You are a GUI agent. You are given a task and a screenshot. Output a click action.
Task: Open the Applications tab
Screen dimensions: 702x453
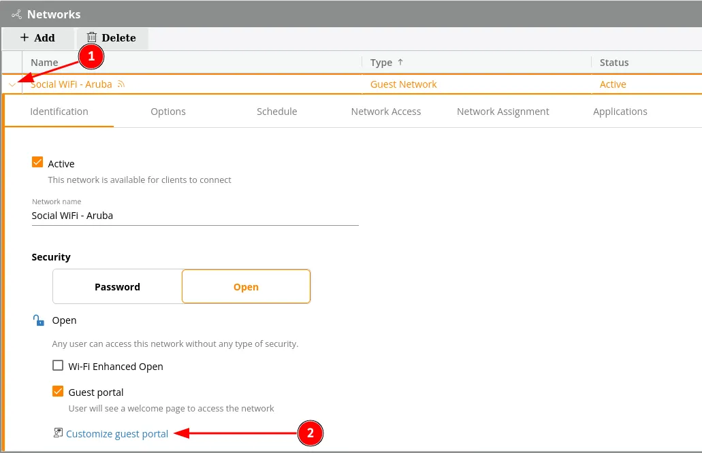pos(620,112)
